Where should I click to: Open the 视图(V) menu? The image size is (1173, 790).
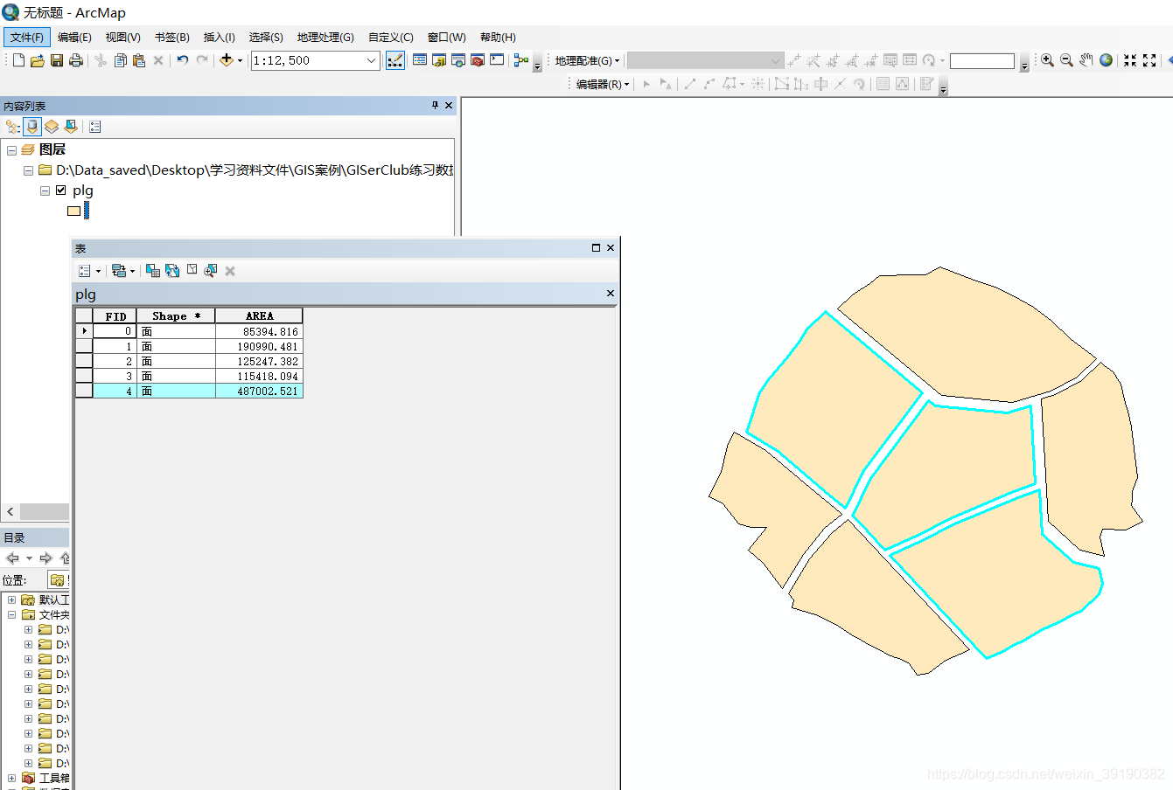(122, 37)
